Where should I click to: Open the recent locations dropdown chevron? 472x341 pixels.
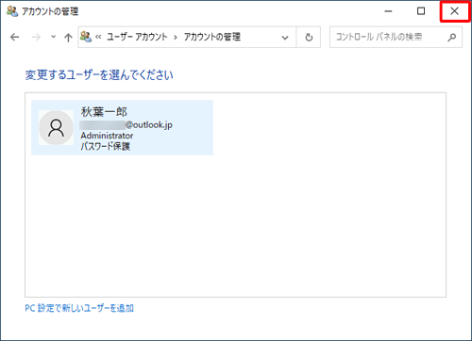pos(53,37)
